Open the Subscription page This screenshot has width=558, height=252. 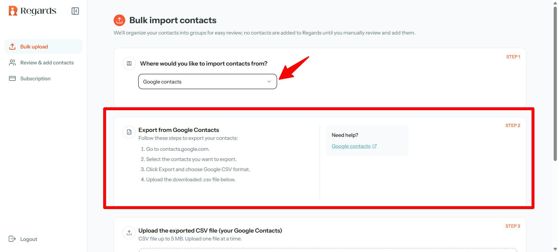click(35, 79)
